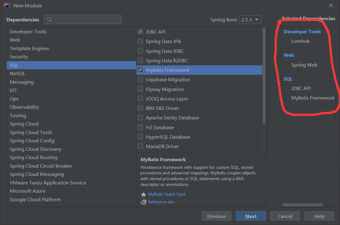Screen dimensions: 340x225
Task: Select the Spring Cloud Tools category
Action: pyautogui.click(x=71, y=132)
